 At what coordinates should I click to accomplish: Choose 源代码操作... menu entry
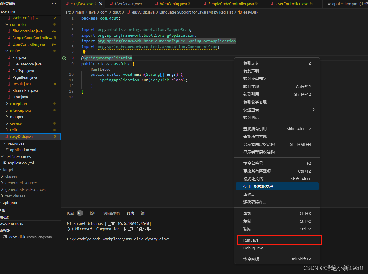click(x=277, y=203)
